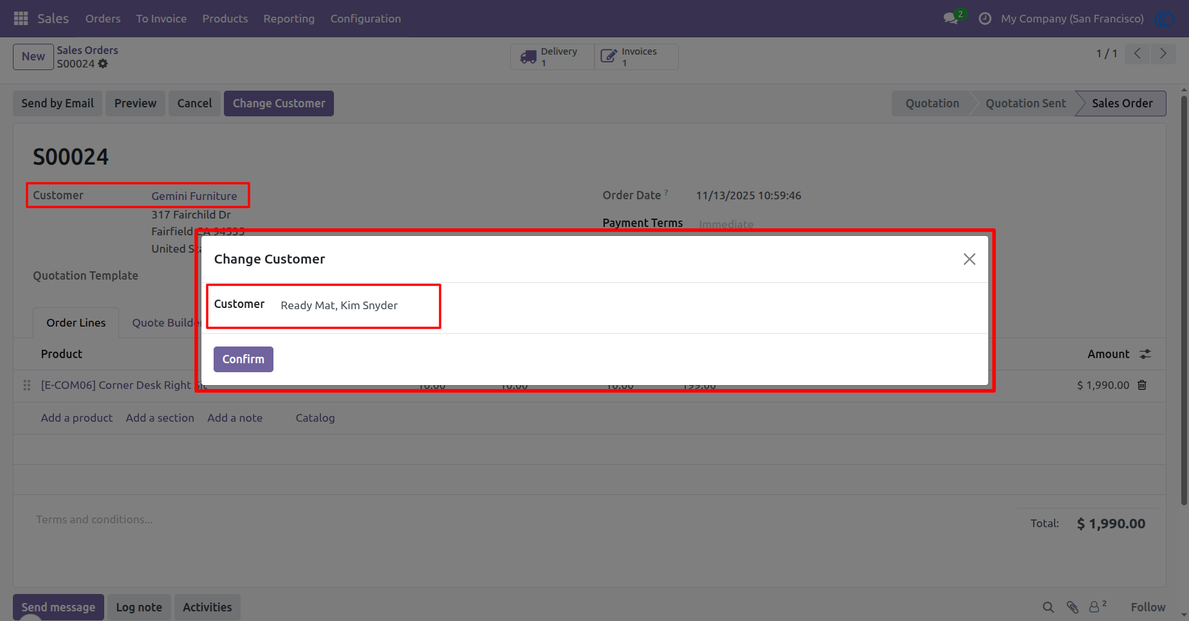Open Sales Orders breadcrumb link
Viewport: 1189px width, 621px height.
click(88, 50)
